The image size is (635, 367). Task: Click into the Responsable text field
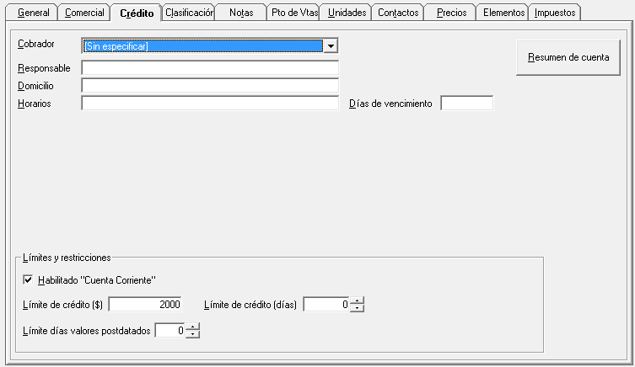209,67
